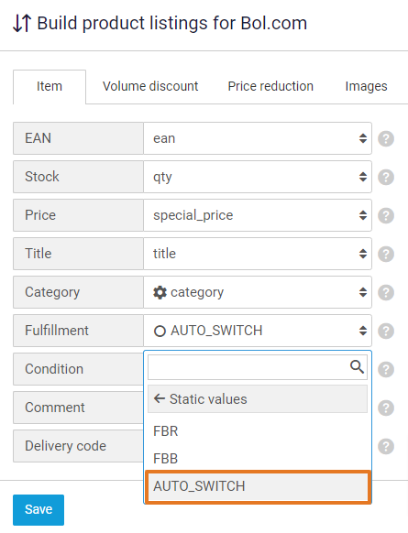408x533 pixels.
Task: Click the blue Save button
Action: (39, 509)
